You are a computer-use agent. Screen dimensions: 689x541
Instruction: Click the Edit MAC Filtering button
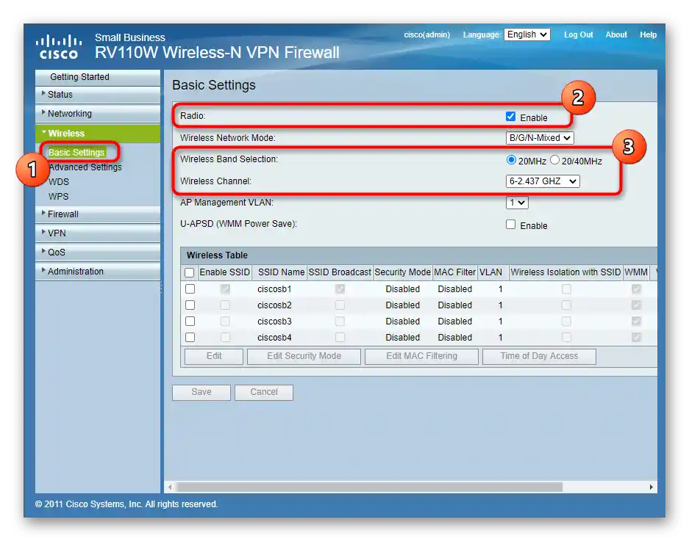click(x=421, y=356)
